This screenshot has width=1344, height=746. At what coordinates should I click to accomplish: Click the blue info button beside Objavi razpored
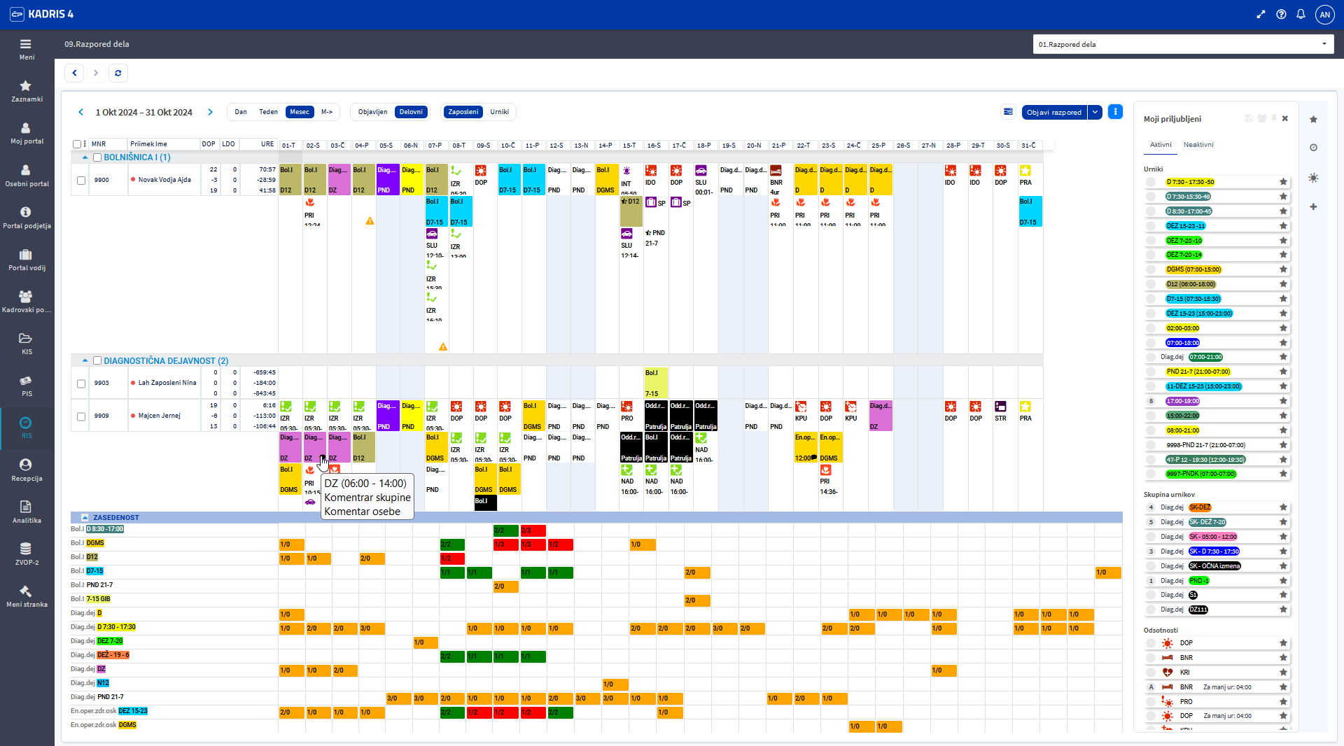coord(1115,112)
